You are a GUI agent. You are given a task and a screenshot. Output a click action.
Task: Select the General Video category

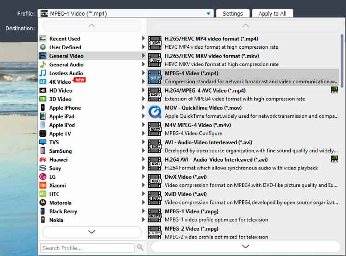coord(92,56)
